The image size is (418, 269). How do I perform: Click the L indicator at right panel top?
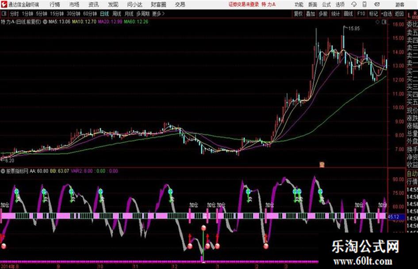(x=409, y=15)
